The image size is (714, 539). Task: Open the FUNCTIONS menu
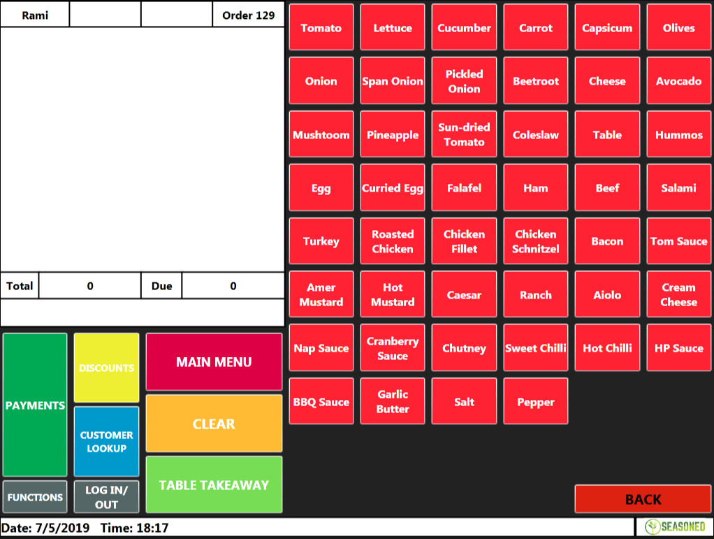pyautogui.click(x=35, y=497)
